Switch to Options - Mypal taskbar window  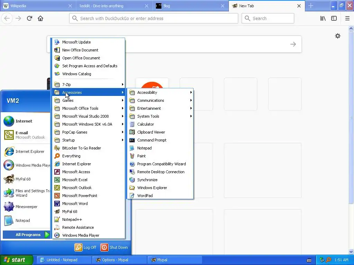pos(119,260)
